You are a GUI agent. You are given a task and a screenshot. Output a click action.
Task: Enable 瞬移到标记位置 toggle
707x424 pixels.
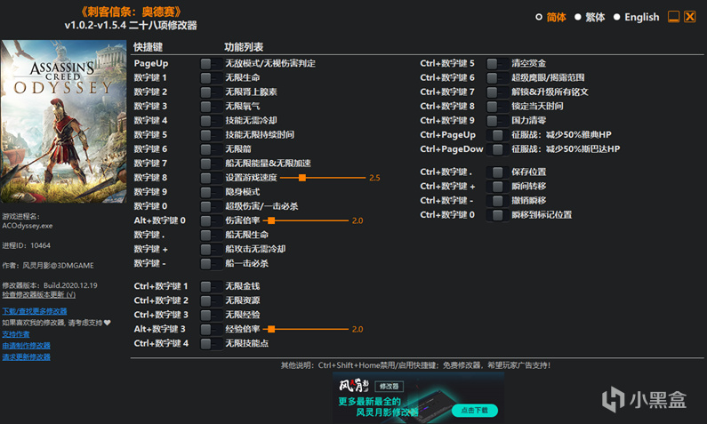[497, 215]
